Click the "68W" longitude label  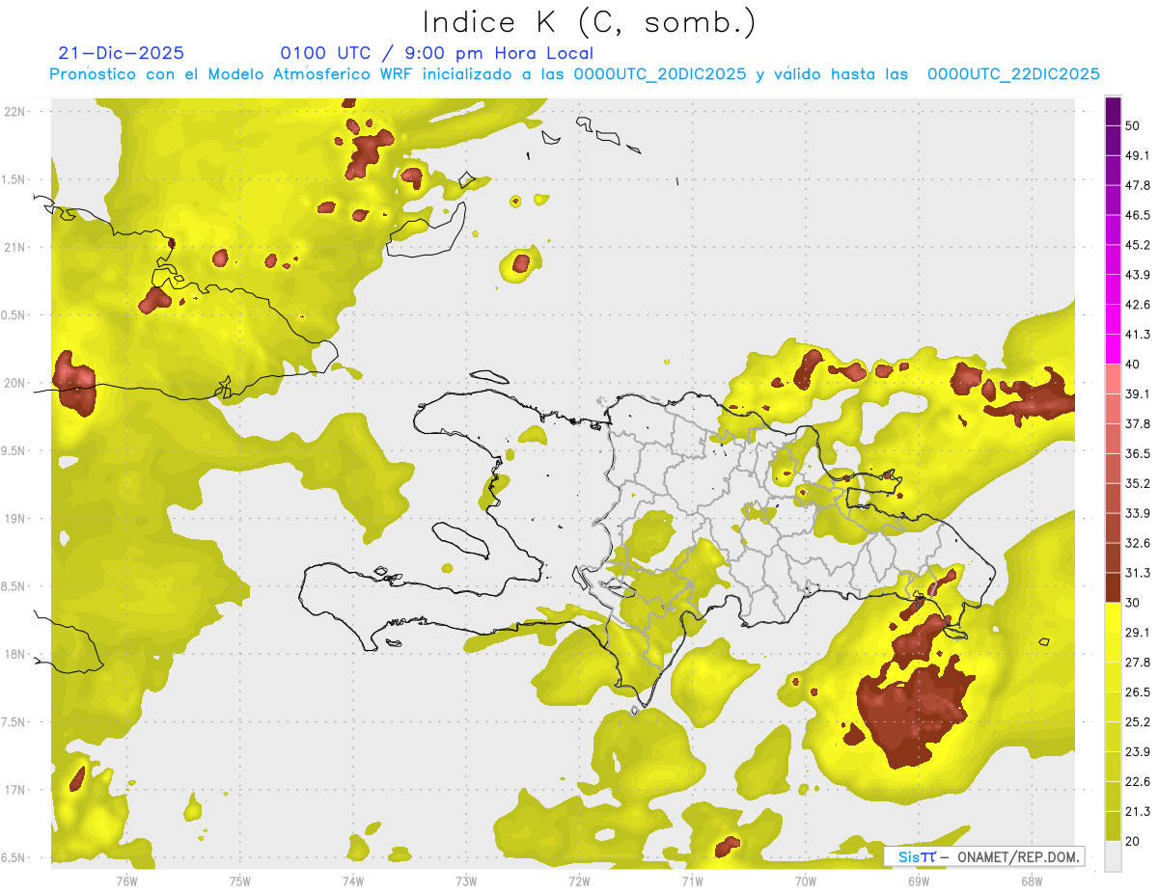[x=1032, y=880]
